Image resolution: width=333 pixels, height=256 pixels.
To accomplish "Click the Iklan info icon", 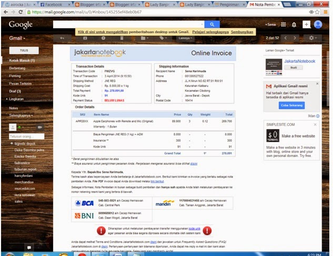I will (x=318, y=116).
